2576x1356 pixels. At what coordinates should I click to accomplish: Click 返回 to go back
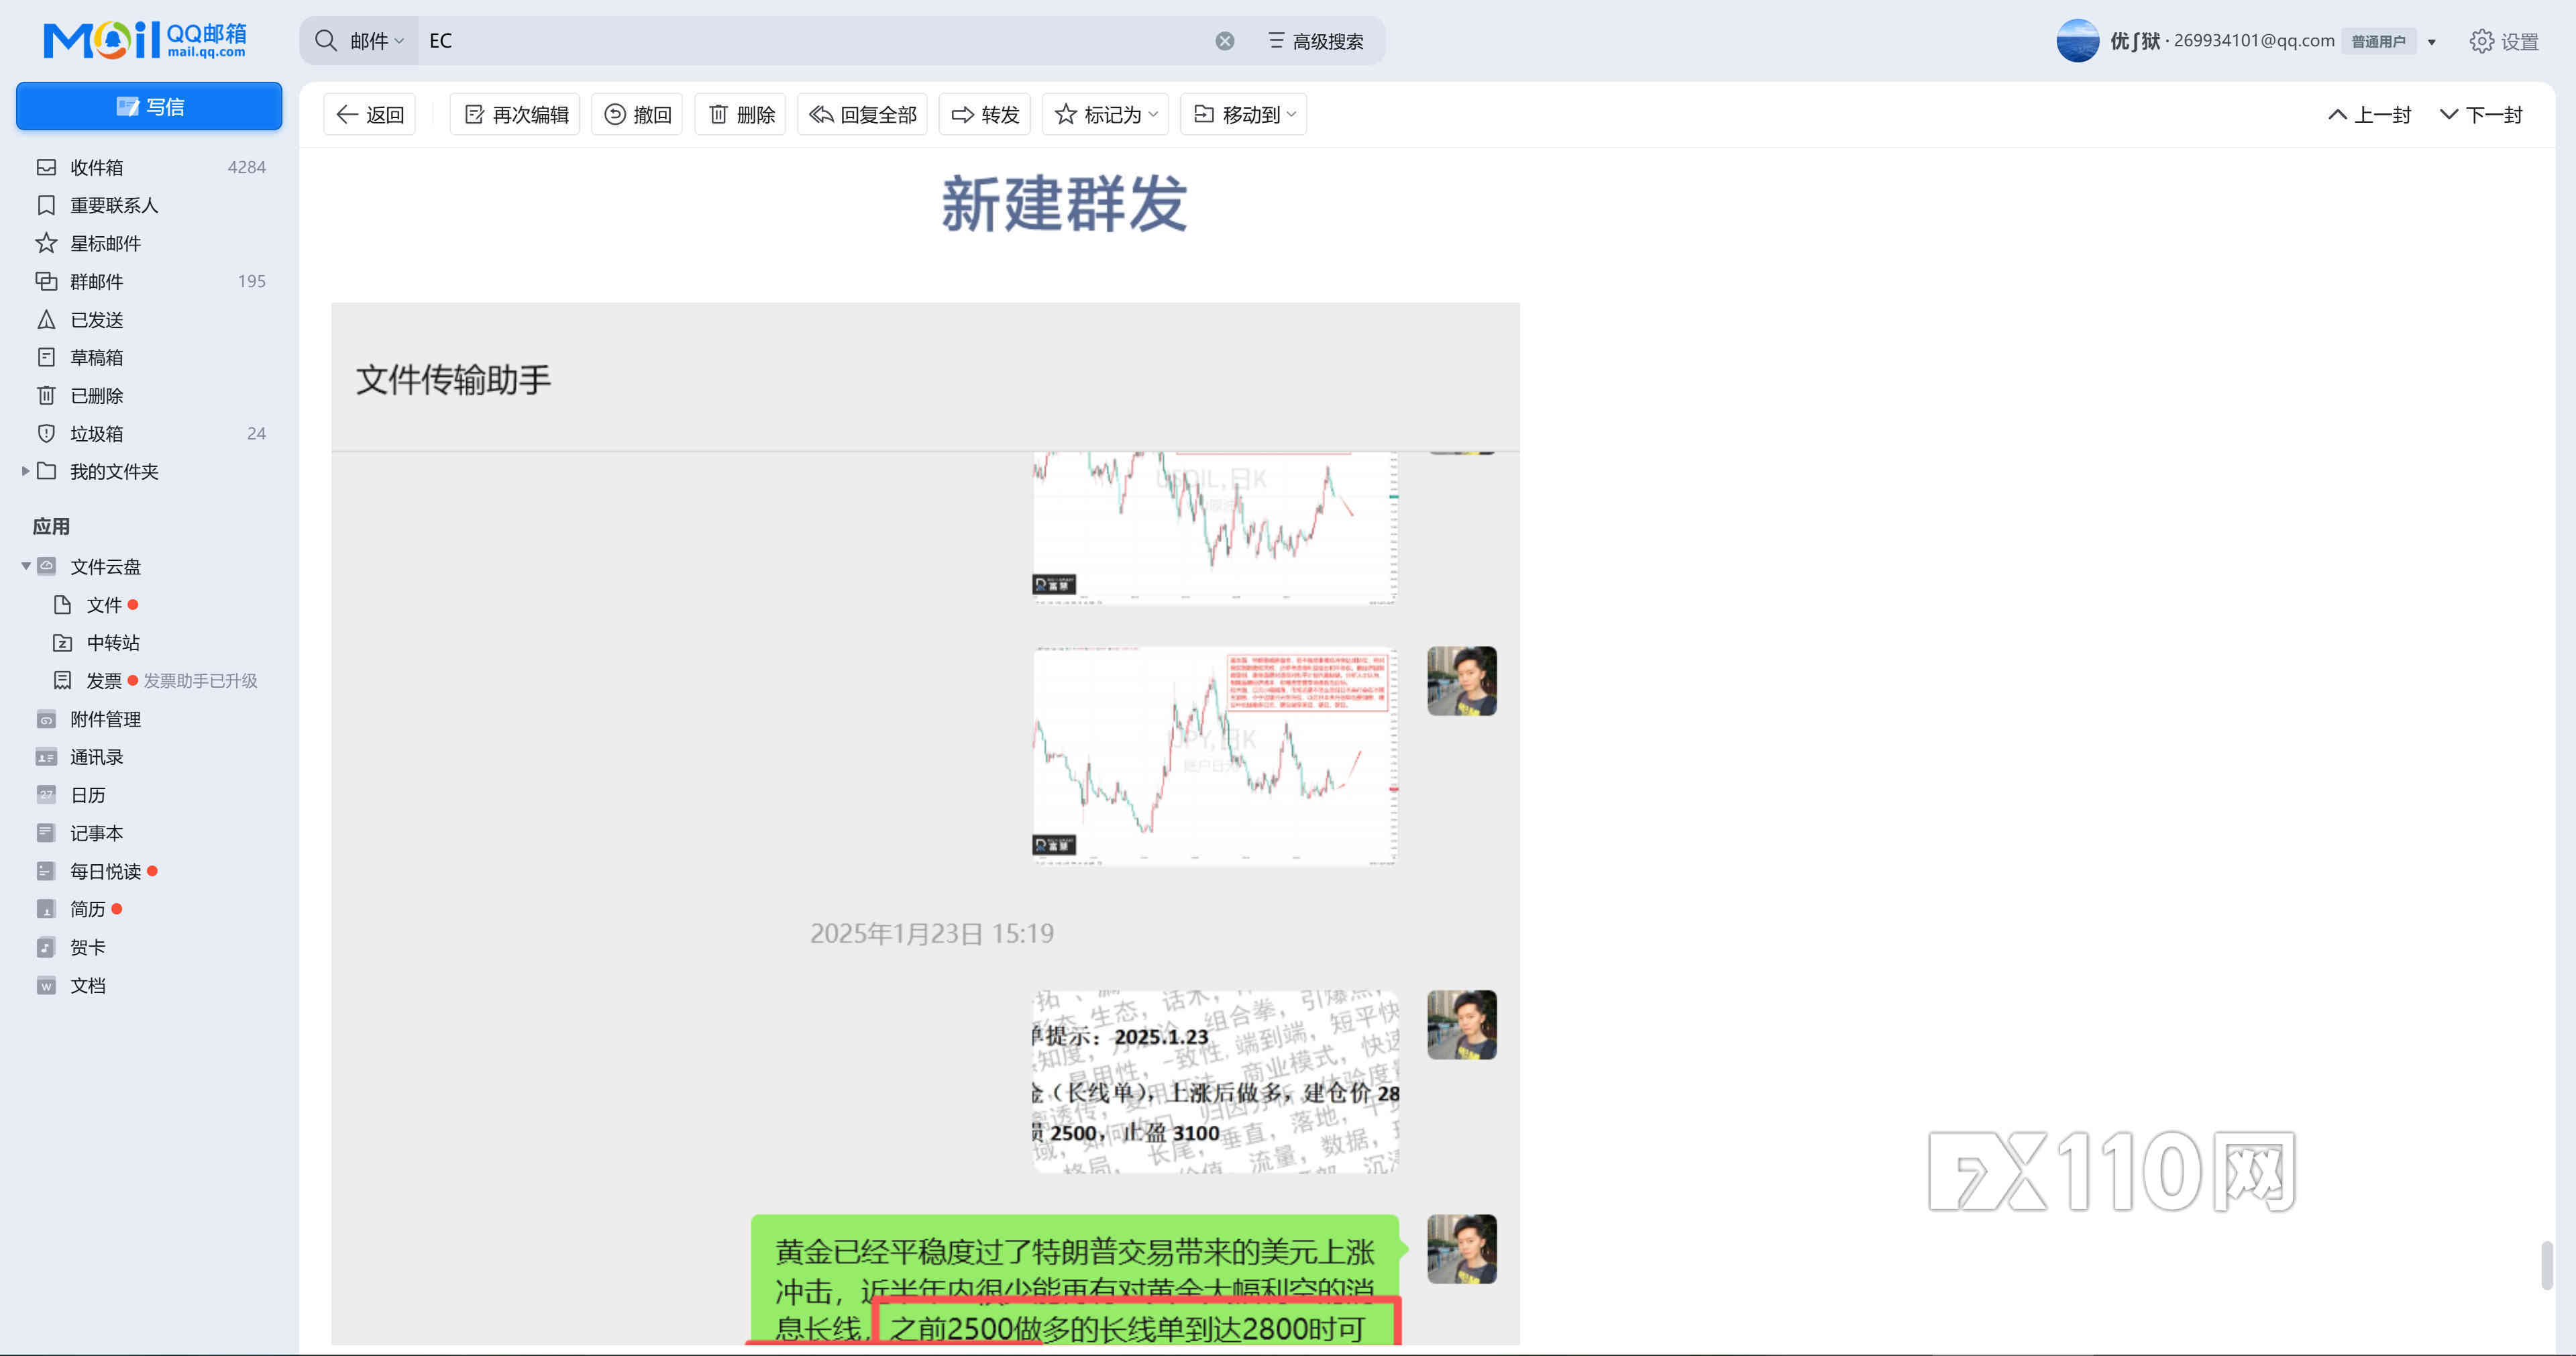coord(370,114)
